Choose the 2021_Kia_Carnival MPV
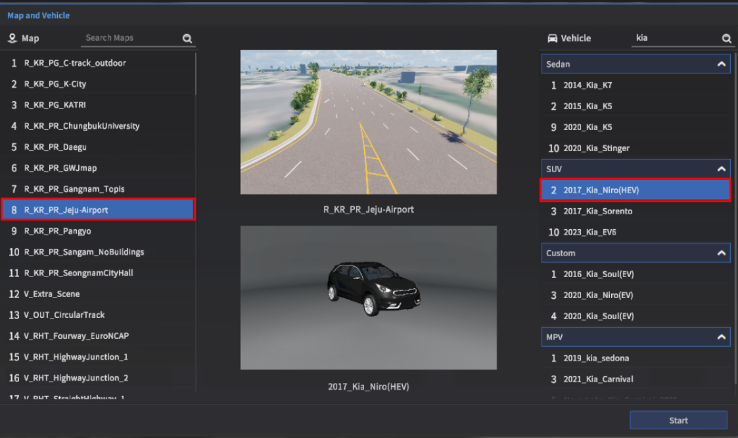Screen dimensions: 738x438 point(598,380)
